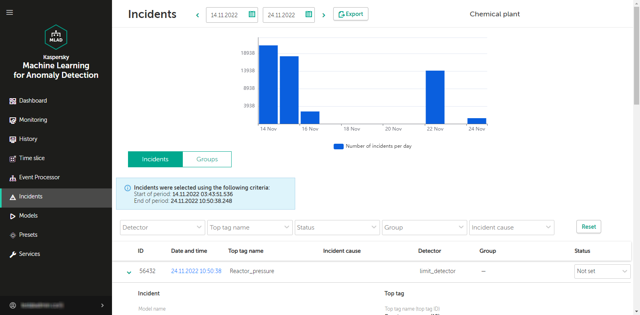Viewport: 640px width, 315px height.
Task: Open the start date calendar picker icon
Action: click(252, 14)
